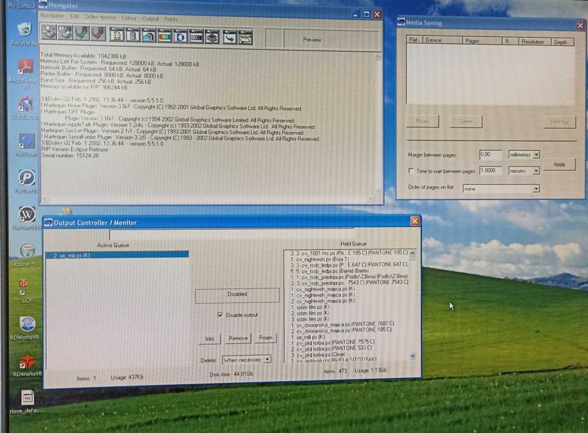This screenshot has width=588, height=433.
Task: Click the half-circle calibration toolbar icon
Action: click(180, 36)
